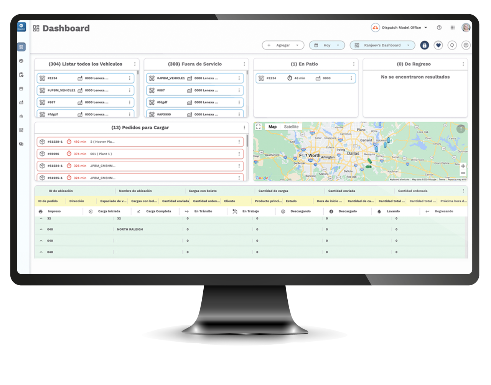Open the Hoy date dropdown

click(327, 45)
